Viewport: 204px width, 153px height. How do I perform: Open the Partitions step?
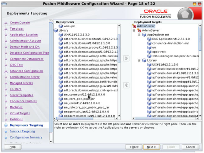16,119
